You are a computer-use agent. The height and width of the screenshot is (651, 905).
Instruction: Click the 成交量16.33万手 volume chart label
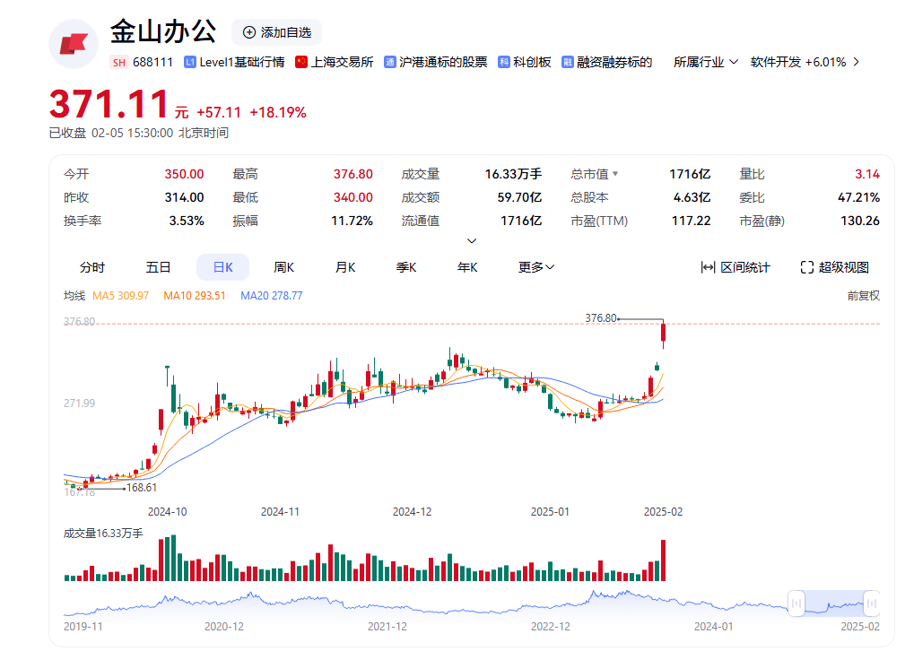pyautogui.click(x=103, y=534)
